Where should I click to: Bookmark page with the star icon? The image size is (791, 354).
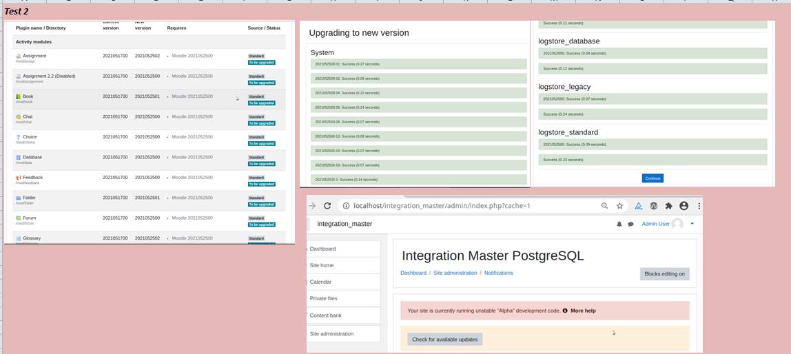[x=619, y=206]
